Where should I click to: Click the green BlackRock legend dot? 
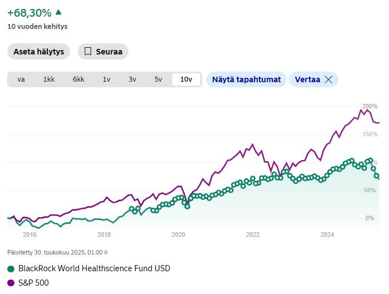(11, 269)
